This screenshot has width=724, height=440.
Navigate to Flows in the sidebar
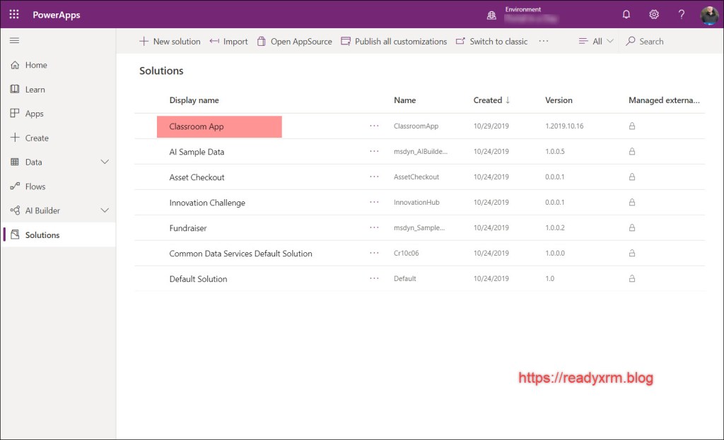pos(35,186)
